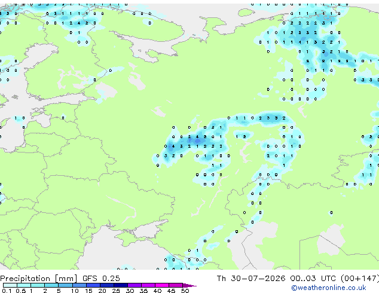Select the dark navy legend swatch between 25 and 30
Screen dimensions: 379x293
click(x=120, y=285)
